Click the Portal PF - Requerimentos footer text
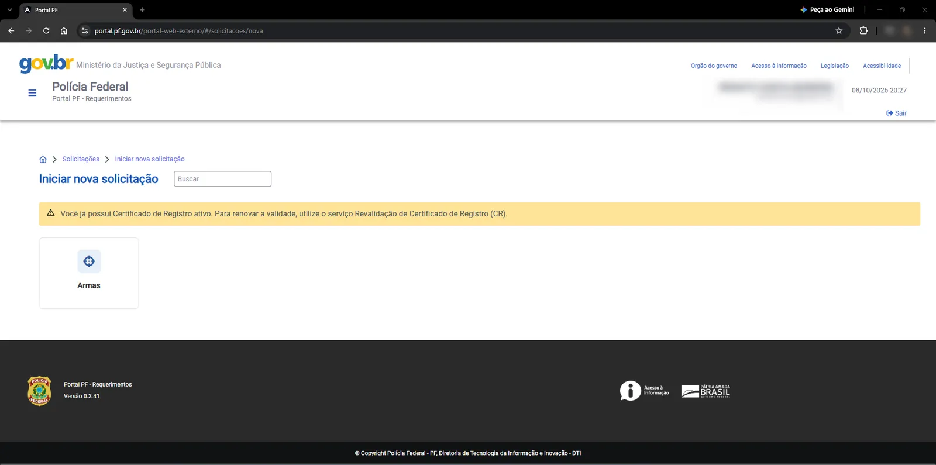Screen dimensions: 936x465 click(x=98, y=384)
